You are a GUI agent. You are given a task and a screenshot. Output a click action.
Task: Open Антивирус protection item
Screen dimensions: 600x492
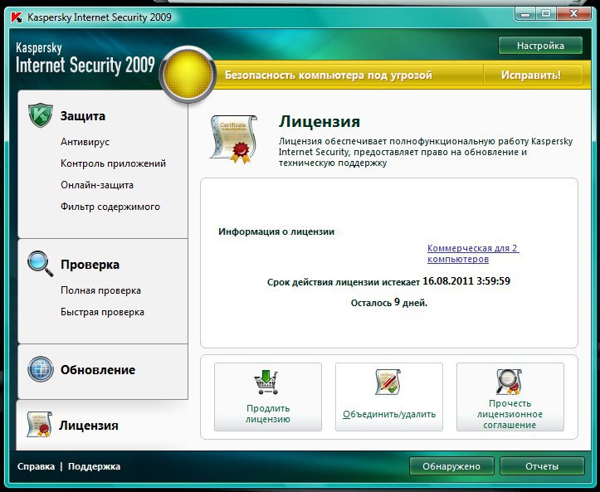85,142
